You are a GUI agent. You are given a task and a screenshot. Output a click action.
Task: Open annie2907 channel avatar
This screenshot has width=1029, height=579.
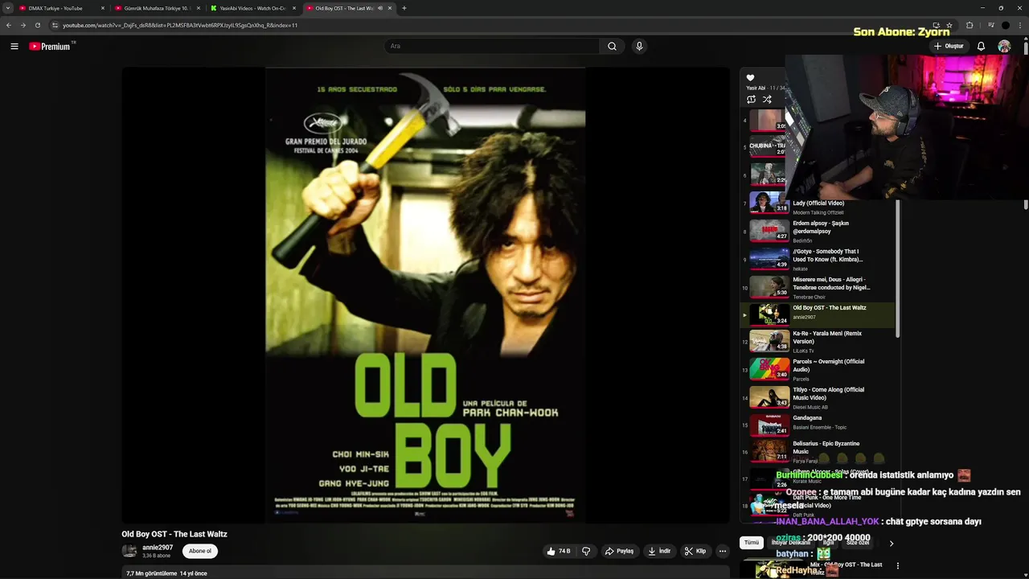click(x=129, y=551)
